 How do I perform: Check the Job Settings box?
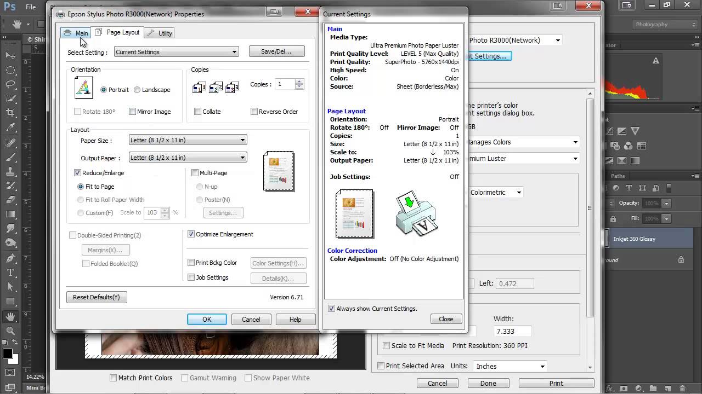point(191,277)
